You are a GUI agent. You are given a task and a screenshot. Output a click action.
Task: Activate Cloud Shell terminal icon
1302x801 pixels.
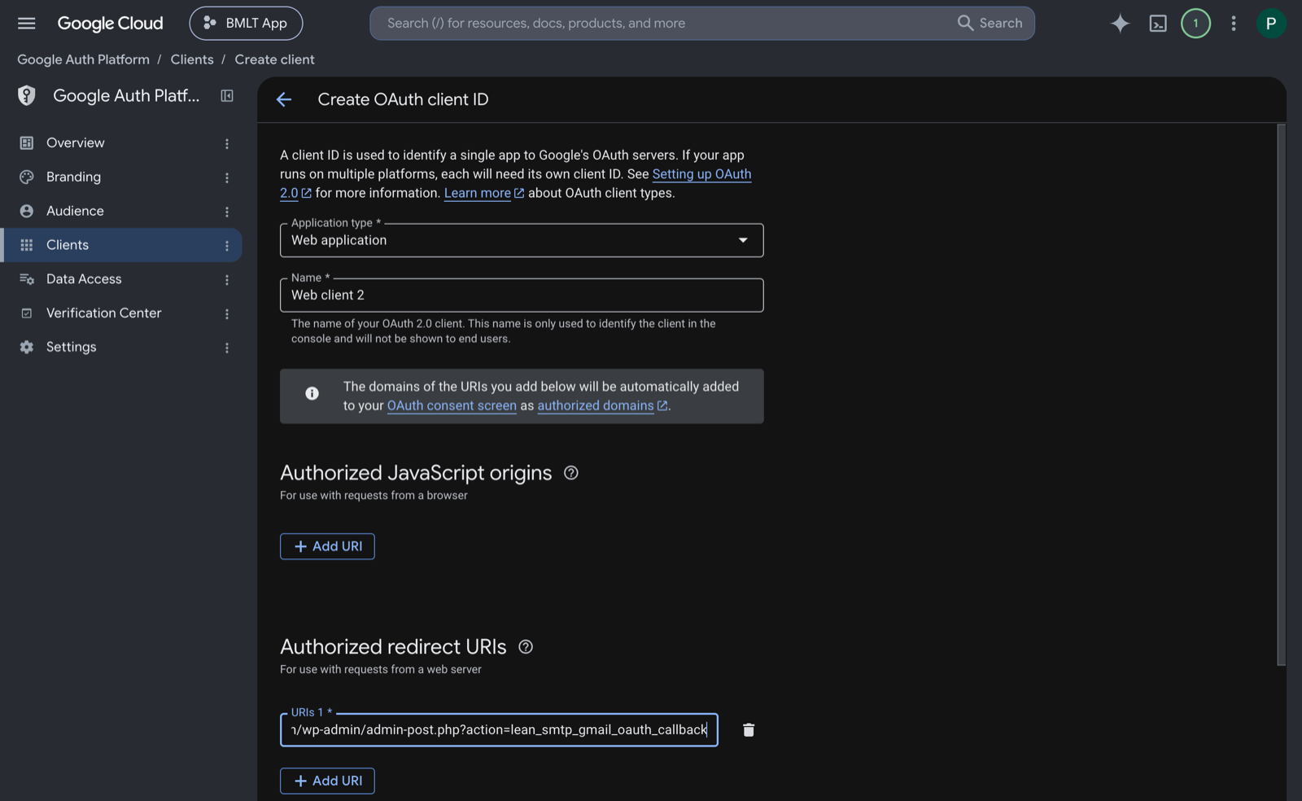click(1157, 24)
